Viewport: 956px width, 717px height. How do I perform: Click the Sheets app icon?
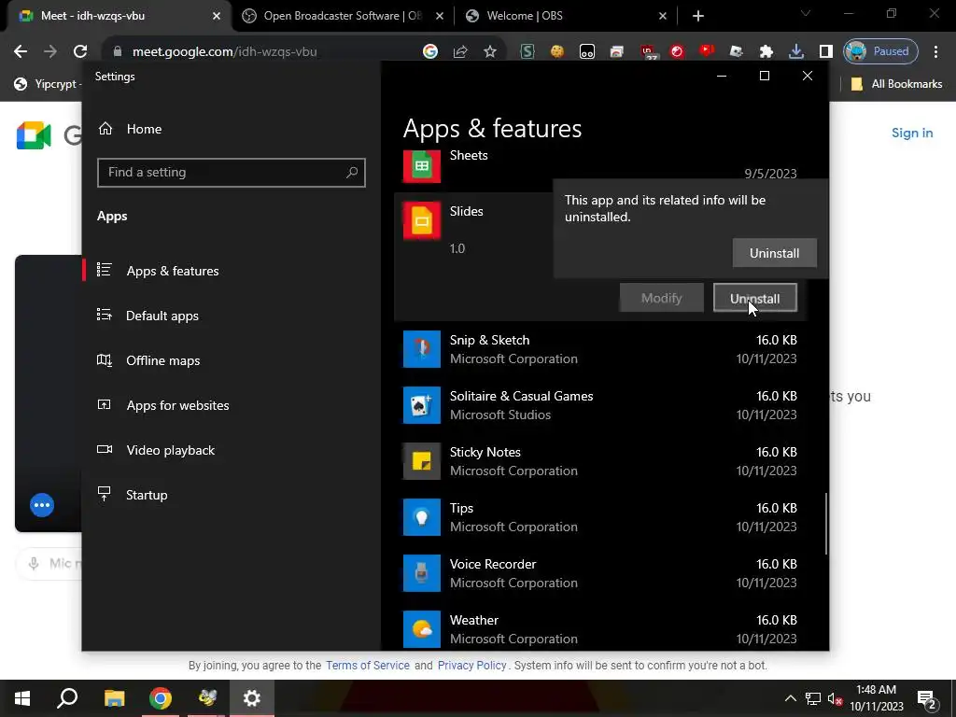pos(421,166)
